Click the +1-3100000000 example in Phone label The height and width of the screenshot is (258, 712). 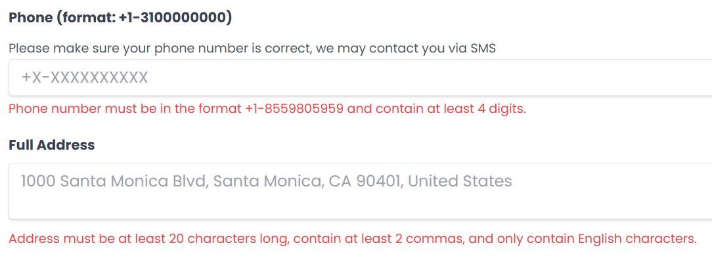coord(173,18)
